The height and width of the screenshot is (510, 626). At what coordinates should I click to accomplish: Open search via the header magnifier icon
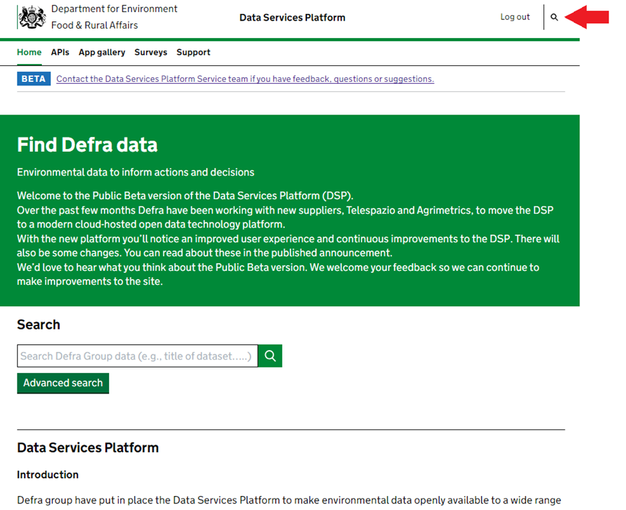[x=554, y=17]
